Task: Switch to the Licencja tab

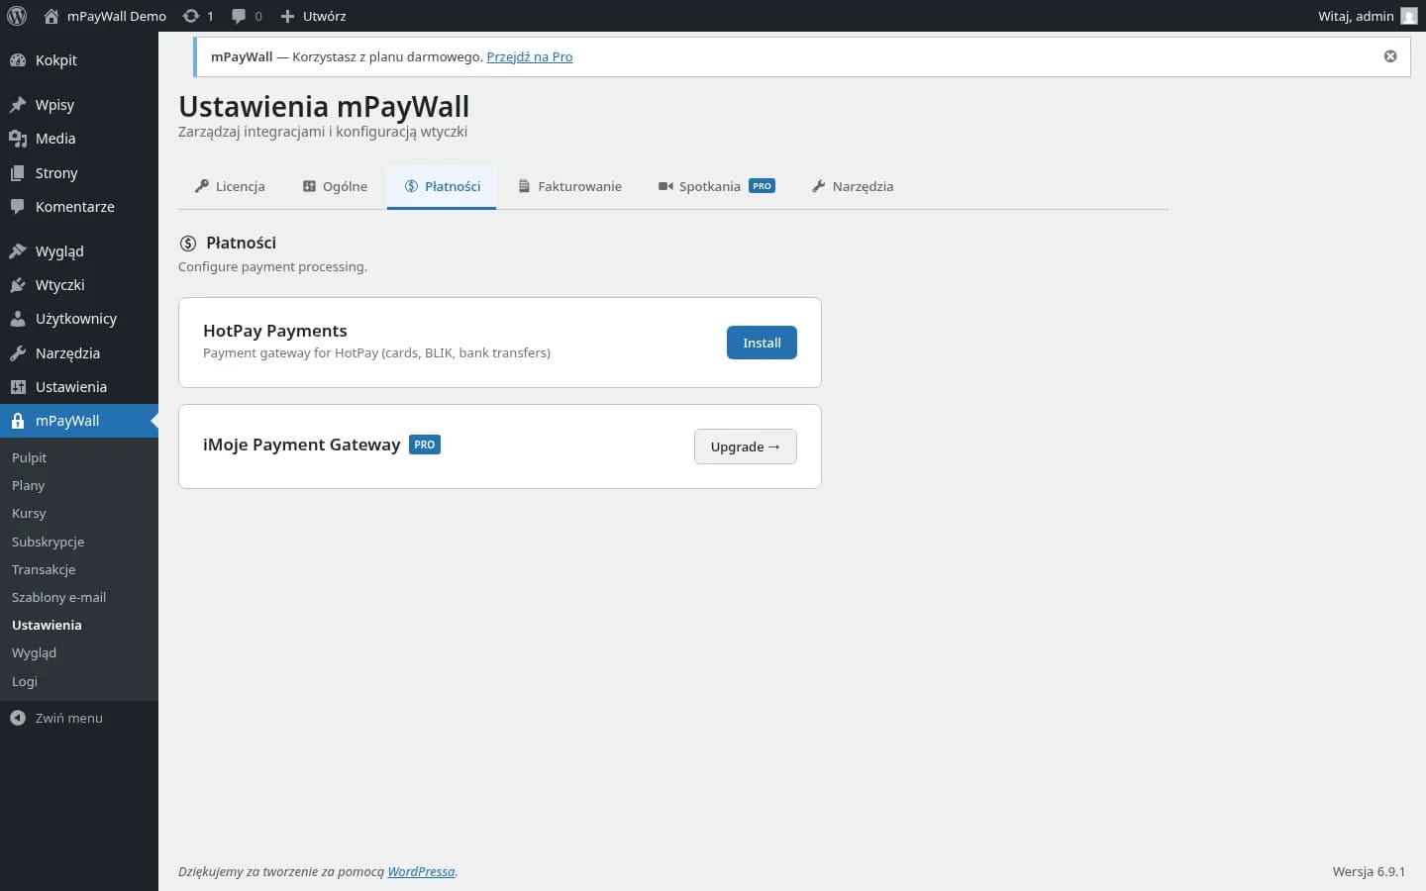Action: (x=230, y=186)
